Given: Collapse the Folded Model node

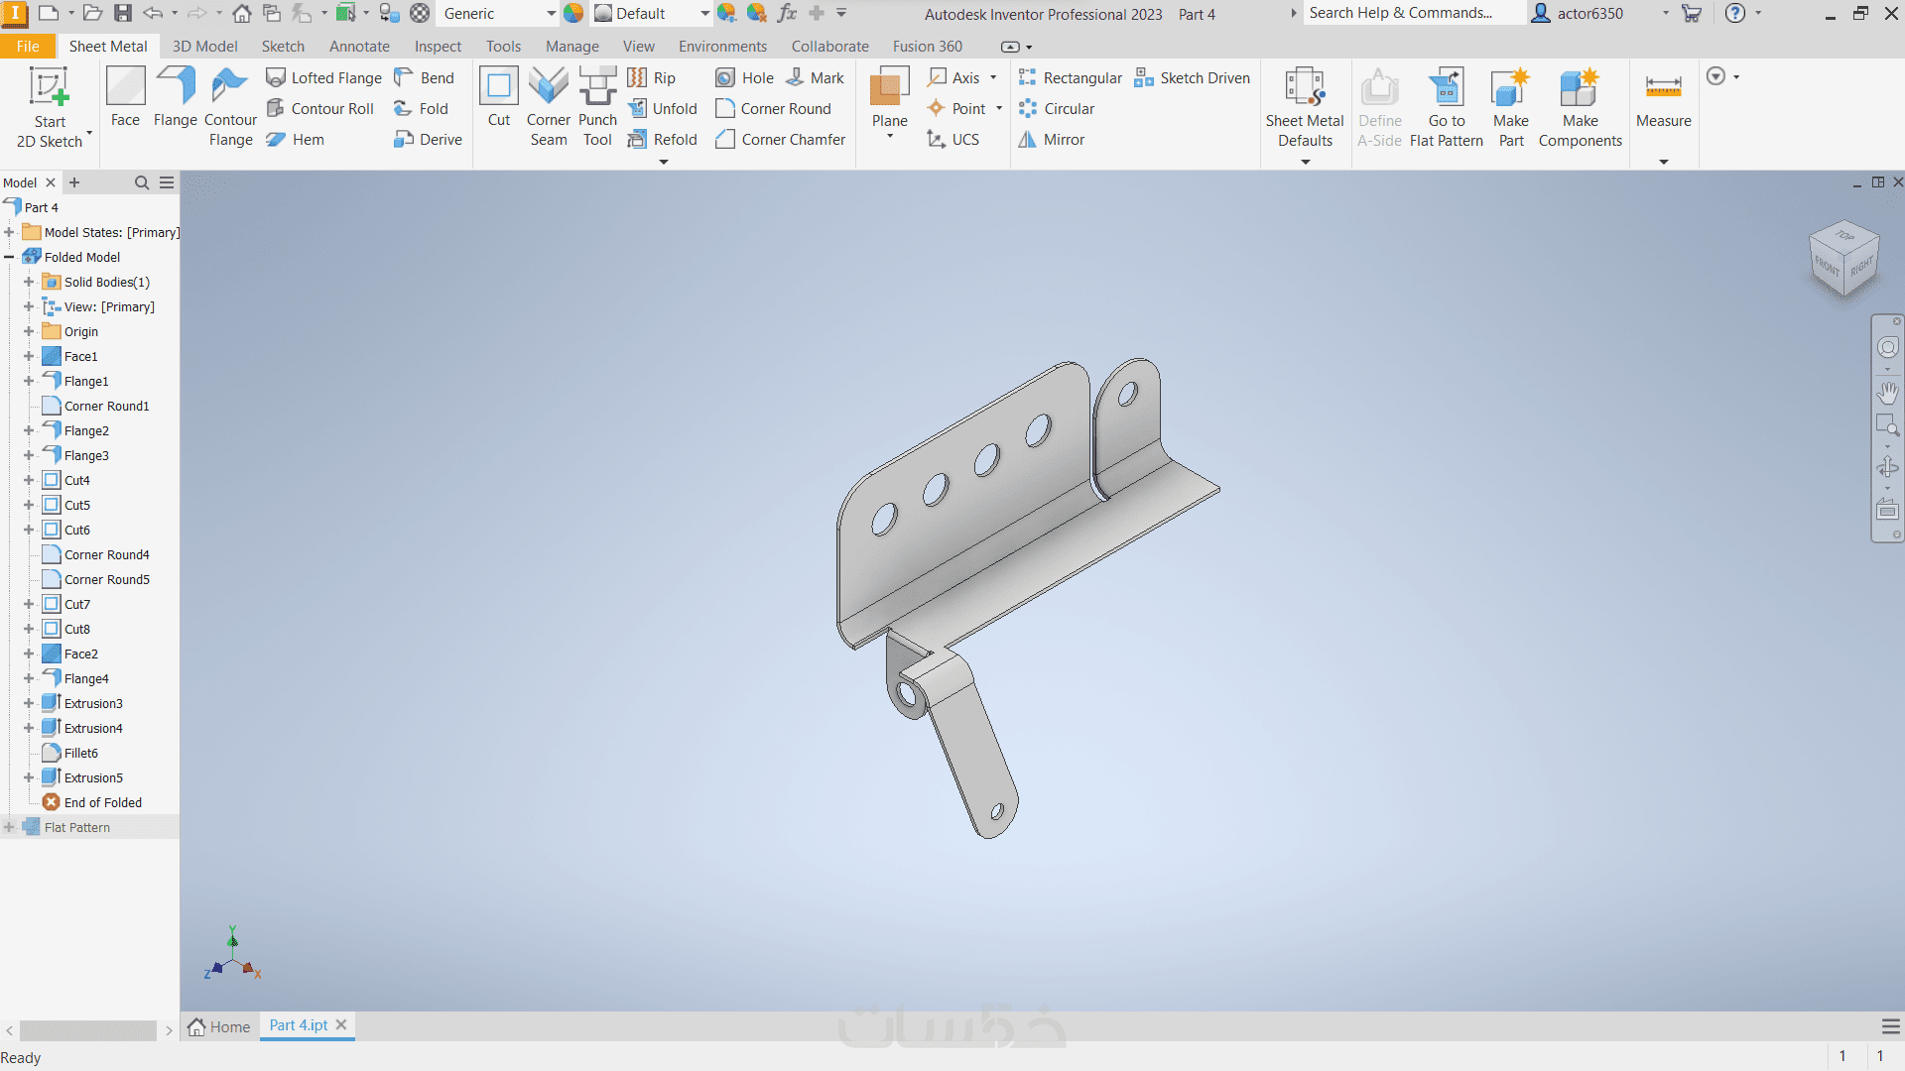Looking at the screenshot, I should point(9,258).
